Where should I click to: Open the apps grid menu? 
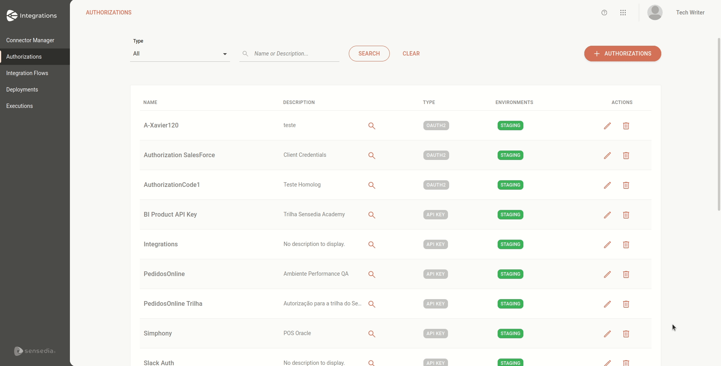tap(623, 13)
